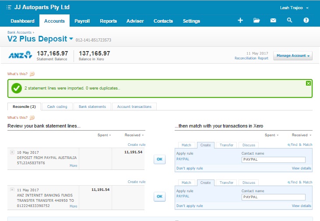Show More for the PayPal deposit line
The width and height of the screenshot is (320, 221).
point(73,166)
